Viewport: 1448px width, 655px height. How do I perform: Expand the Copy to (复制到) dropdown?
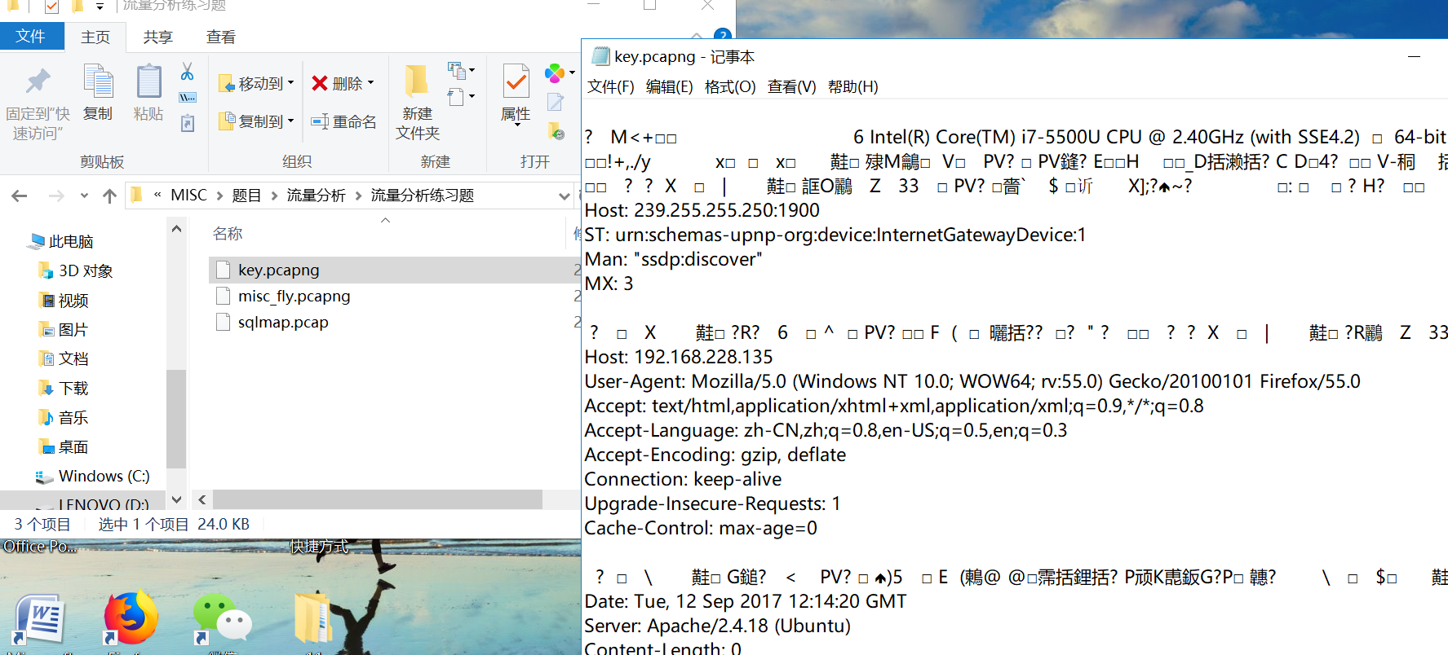coord(291,121)
